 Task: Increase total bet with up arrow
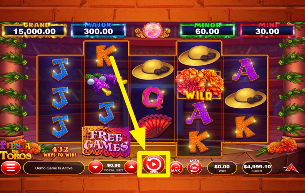131,167
